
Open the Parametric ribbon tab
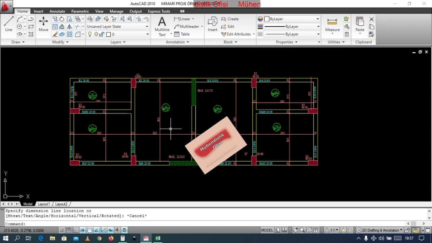tap(80, 11)
